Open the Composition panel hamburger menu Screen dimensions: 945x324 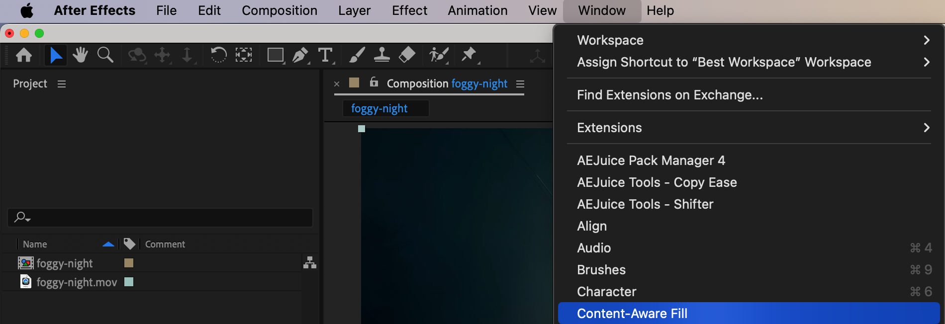[520, 84]
